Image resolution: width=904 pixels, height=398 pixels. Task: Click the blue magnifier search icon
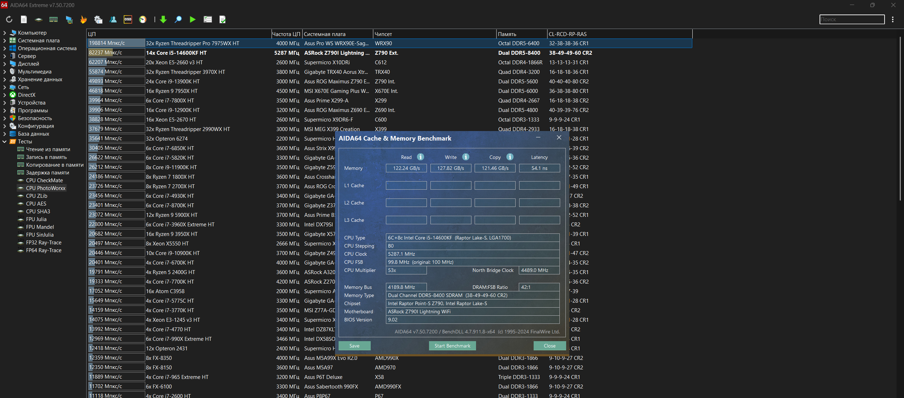coord(178,19)
